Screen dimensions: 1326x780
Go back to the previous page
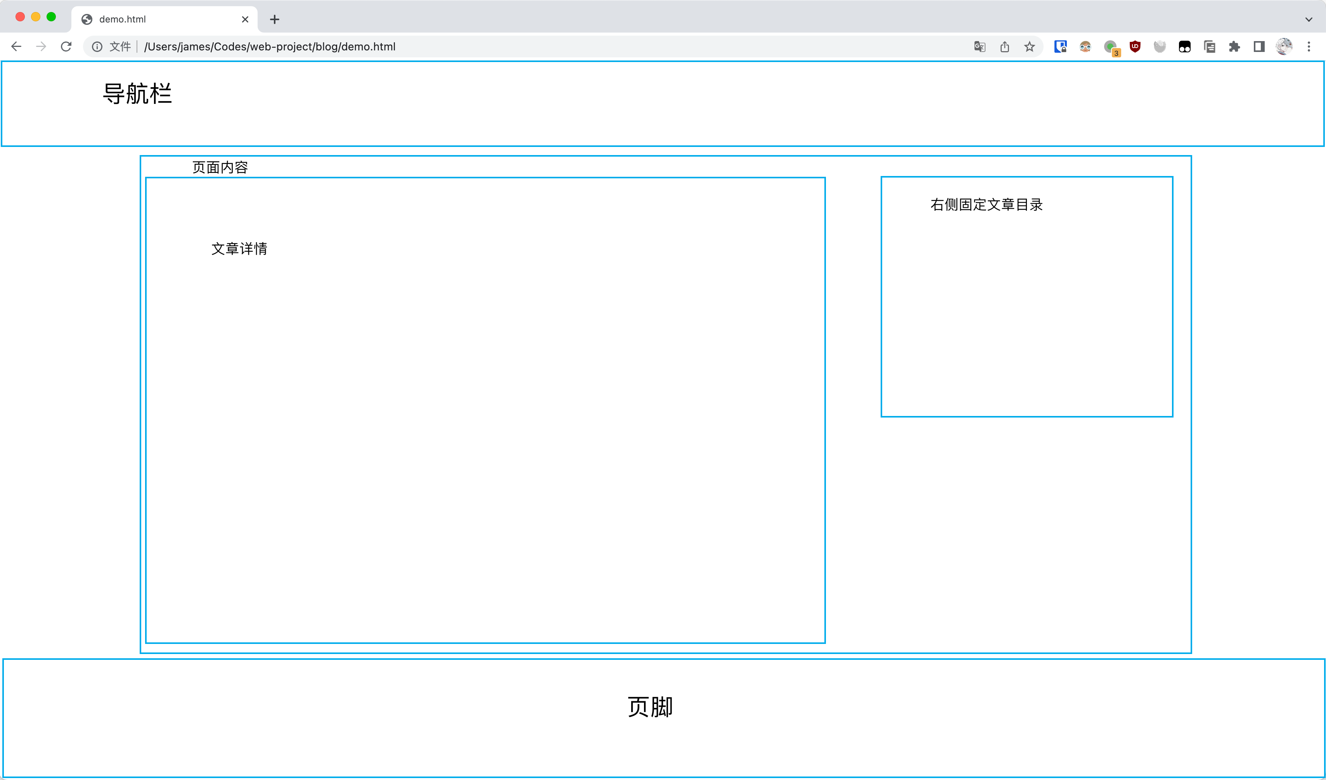point(16,47)
